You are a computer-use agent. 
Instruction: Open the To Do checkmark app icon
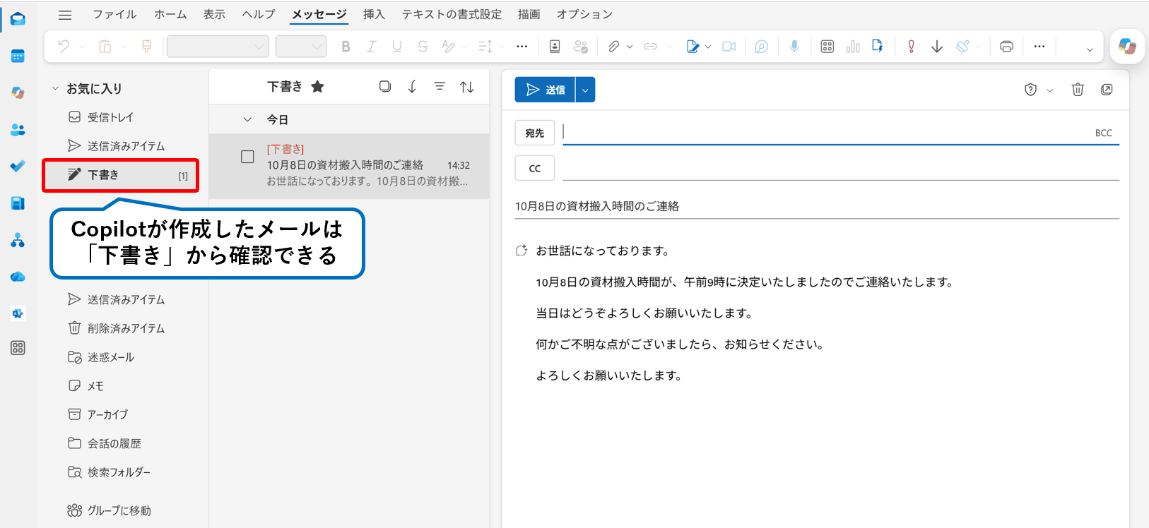(18, 166)
